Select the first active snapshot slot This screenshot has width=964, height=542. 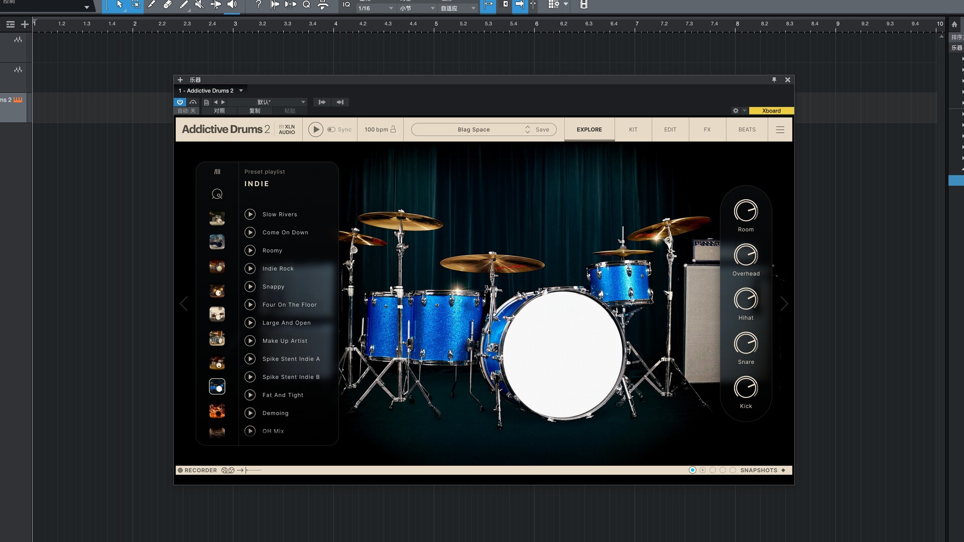coord(692,470)
